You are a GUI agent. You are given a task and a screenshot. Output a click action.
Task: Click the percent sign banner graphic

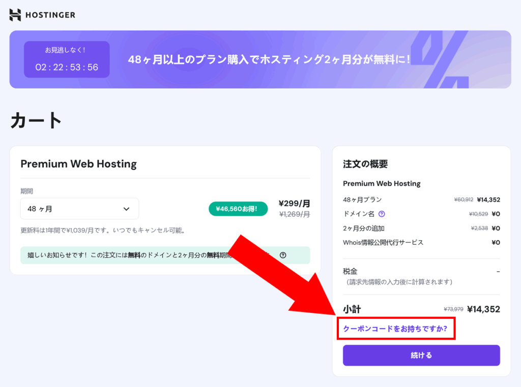(x=440, y=60)
